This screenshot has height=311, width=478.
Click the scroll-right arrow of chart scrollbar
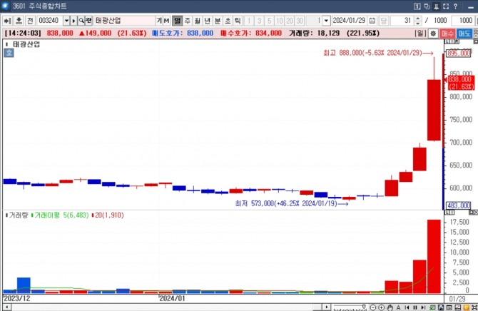(327, 307)
